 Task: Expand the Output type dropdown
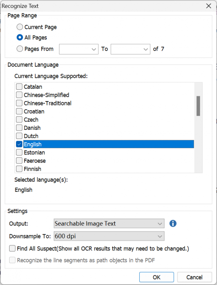pos(109,224)
